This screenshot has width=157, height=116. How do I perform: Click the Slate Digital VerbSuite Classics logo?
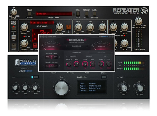tap(26, 63)
